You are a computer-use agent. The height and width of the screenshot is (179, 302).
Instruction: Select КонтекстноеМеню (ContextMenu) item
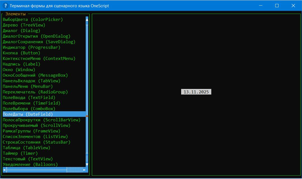(39, 59)
